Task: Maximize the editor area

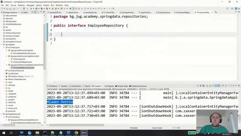Action: pyautogui.click(x=239, y=12)
